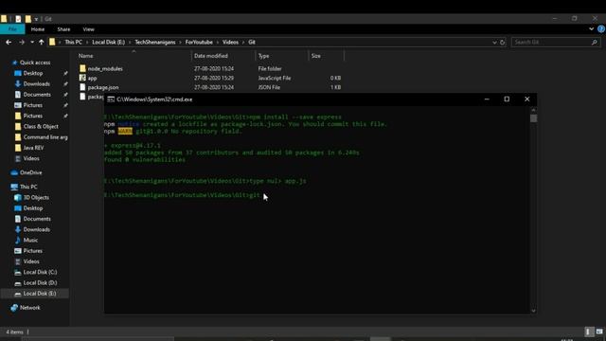Open Explorer help question mark icon
Viewport: 606px width, 341px height.
pyautogui.click(x=601, y=29)
